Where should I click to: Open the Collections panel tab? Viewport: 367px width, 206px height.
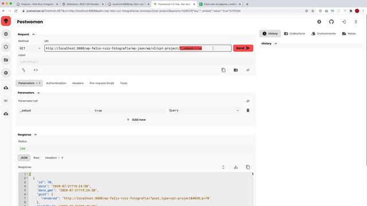coord(294,34)
